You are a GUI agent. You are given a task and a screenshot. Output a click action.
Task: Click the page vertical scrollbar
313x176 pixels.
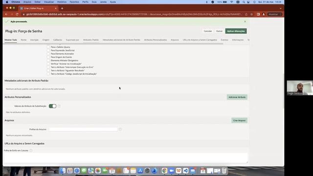(x=283, y=91)
